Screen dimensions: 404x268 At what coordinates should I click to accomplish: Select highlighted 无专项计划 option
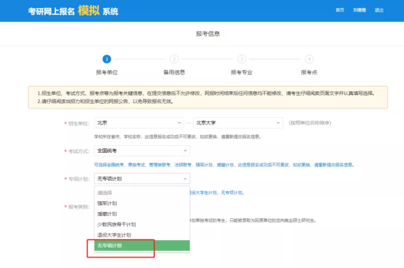142,245
